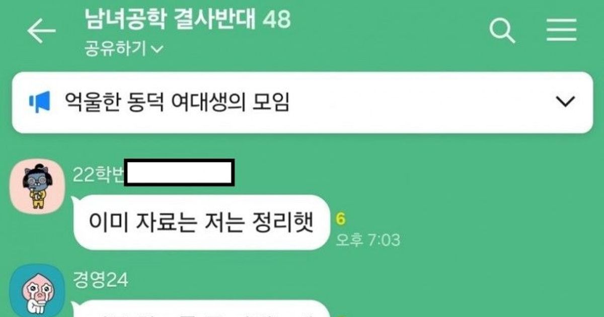Open chat search with magnifier icon
Viewport: 604px width, 317px height.
[x=502, y=31]
